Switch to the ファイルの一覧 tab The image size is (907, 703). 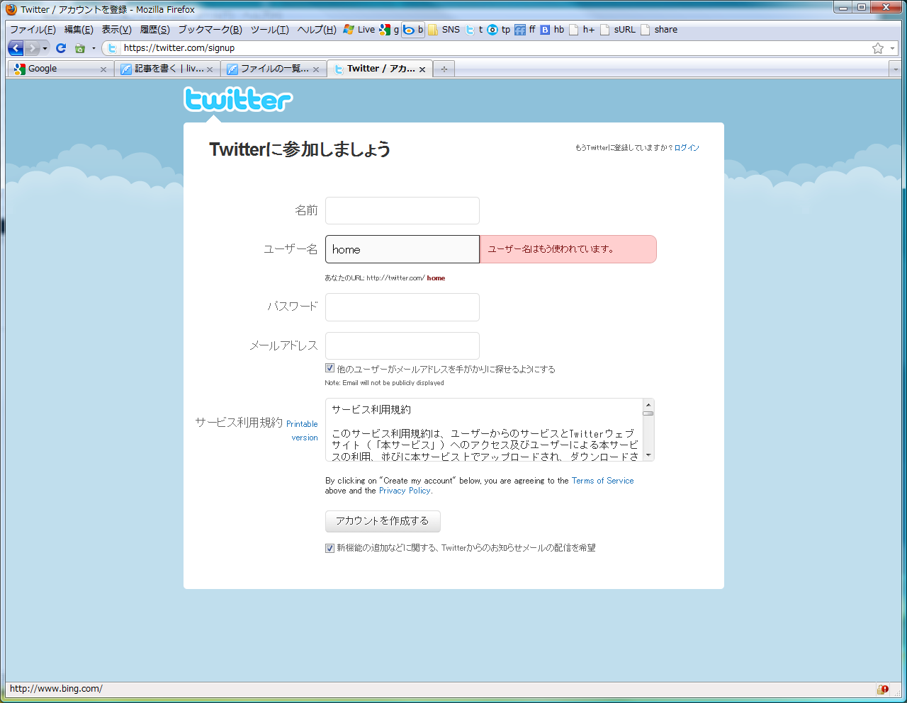(274, 69)
